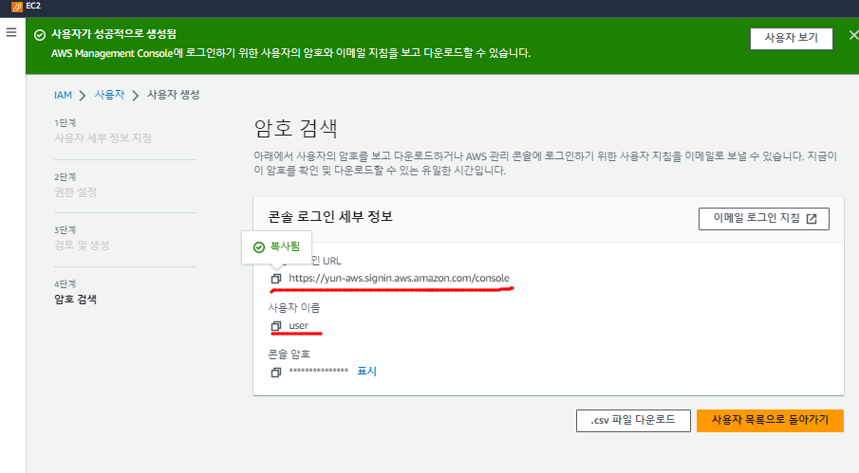Click the masked password asterisks
Viewport: 859px width, 473px height.
tap(319, 372)
